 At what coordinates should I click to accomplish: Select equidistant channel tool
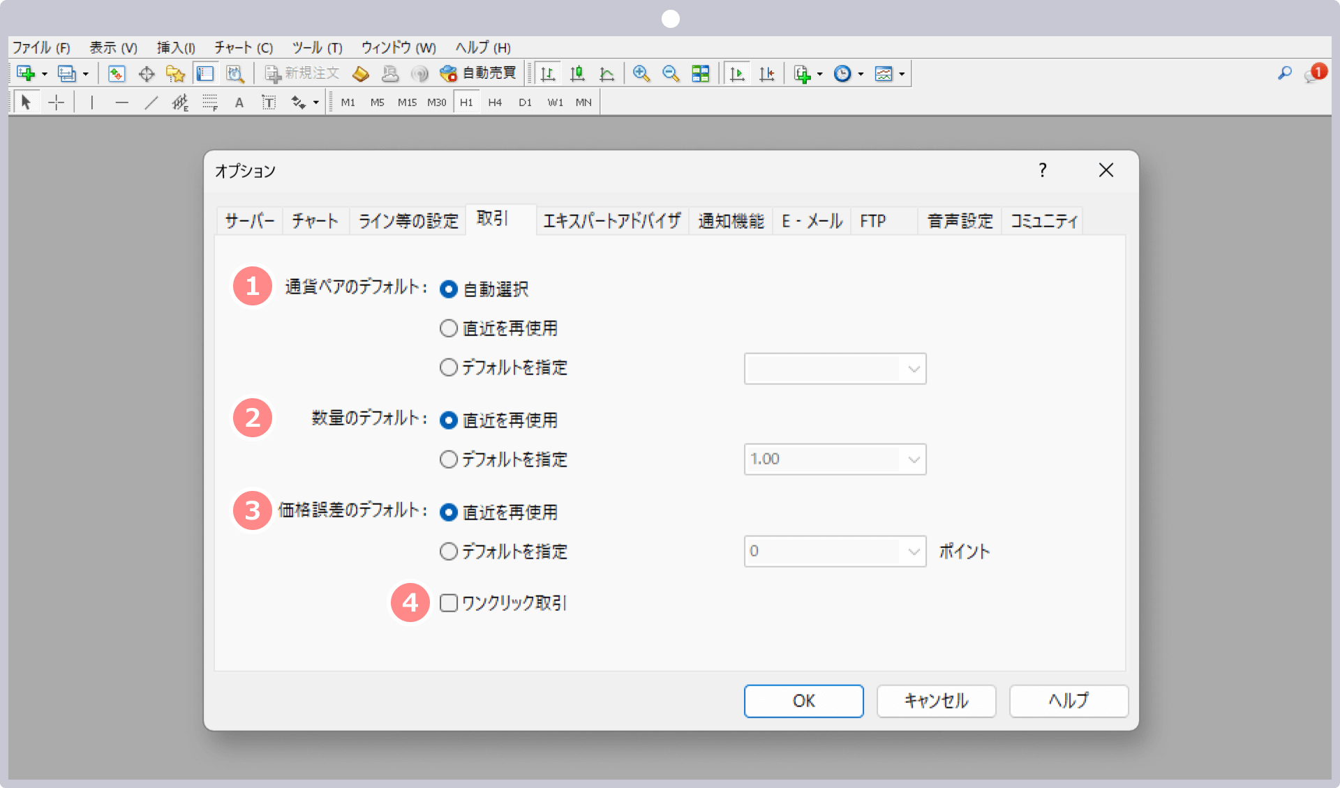pyautogui.click(x=180, y=103)
